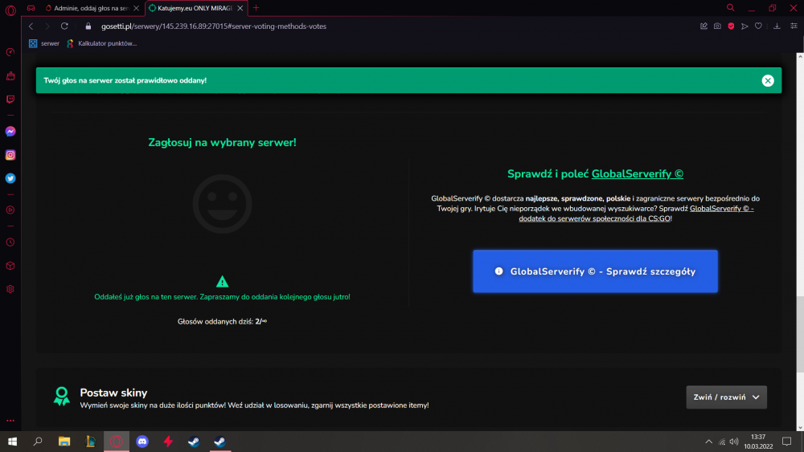Close the 'Adminie, oddaj głos' tab
Viewport: 804px width, 452px height.
tap(137, 8)
